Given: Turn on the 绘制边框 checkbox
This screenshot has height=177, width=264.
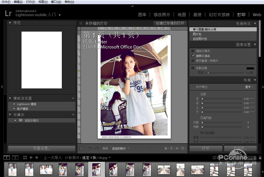Looking at the screenshot, I should click(x=193, y=68).
